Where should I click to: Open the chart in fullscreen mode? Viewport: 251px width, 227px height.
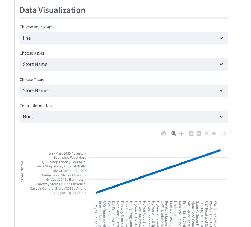click(223, 134)
